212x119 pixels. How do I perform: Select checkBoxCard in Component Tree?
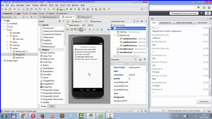pyautogui.click(x=126, y=52)
